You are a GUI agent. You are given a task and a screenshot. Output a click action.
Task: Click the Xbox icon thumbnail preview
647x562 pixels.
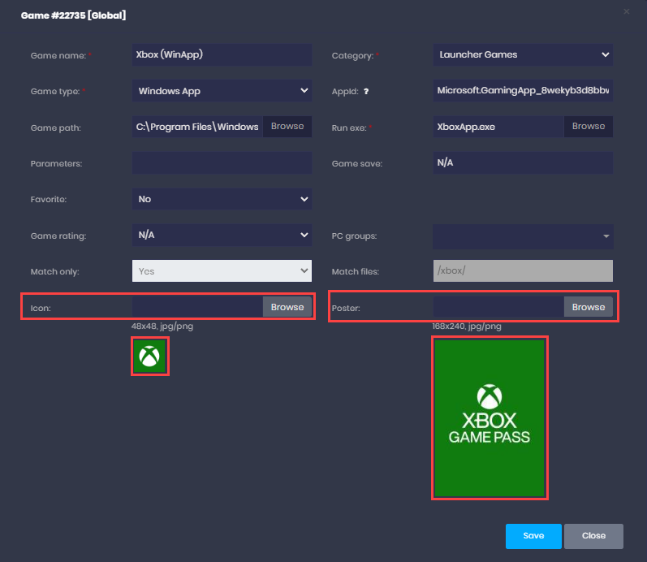click(149, 357)
